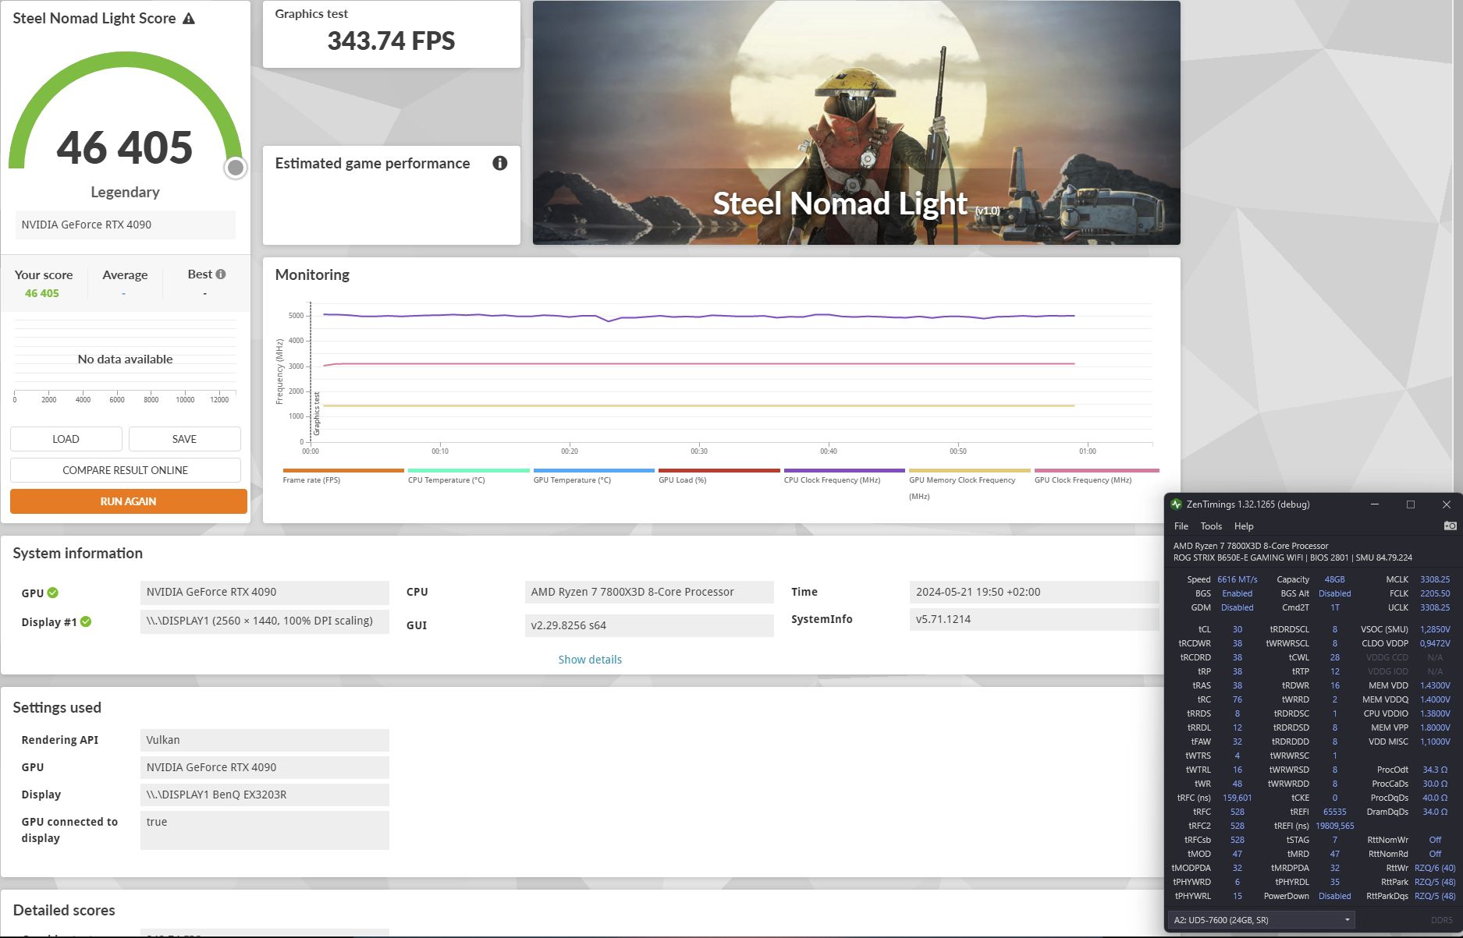1463x938 pixels.
Task: Toggle the Frame rate (FPS) legend series
Action: 343,476
